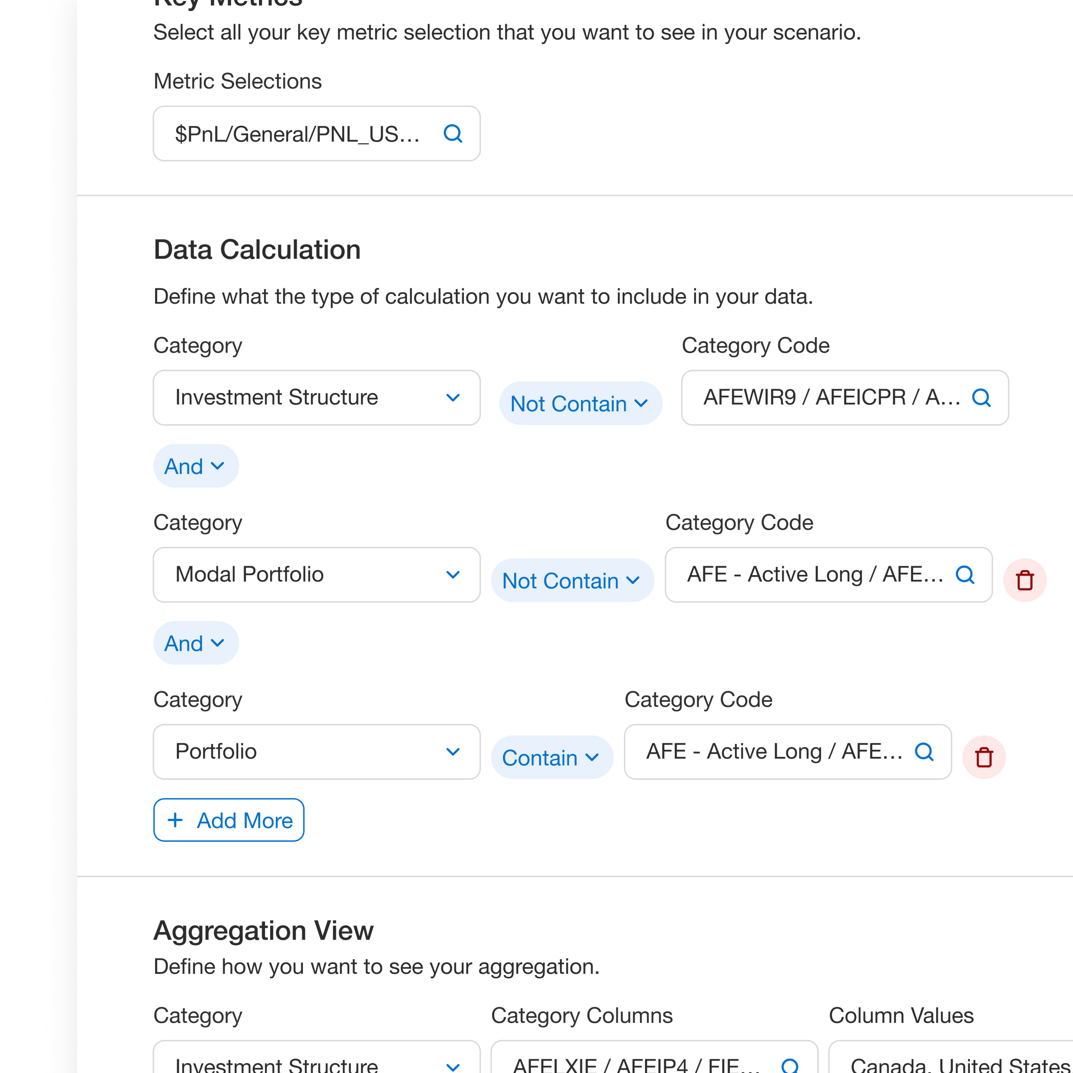Open the Portfolio category dropdown

click(316, 751)
